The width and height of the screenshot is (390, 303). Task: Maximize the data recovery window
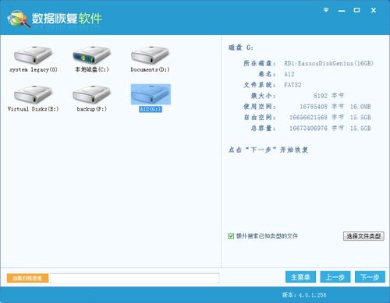click(x=357, y=10)
